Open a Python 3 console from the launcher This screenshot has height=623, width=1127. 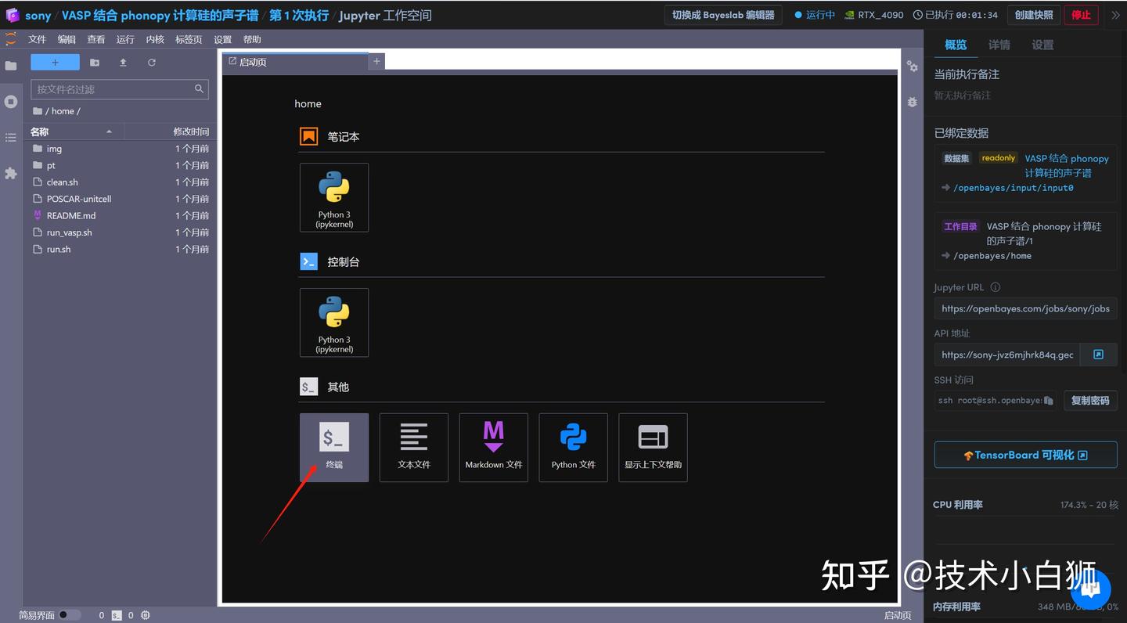(x=334, y=322)
